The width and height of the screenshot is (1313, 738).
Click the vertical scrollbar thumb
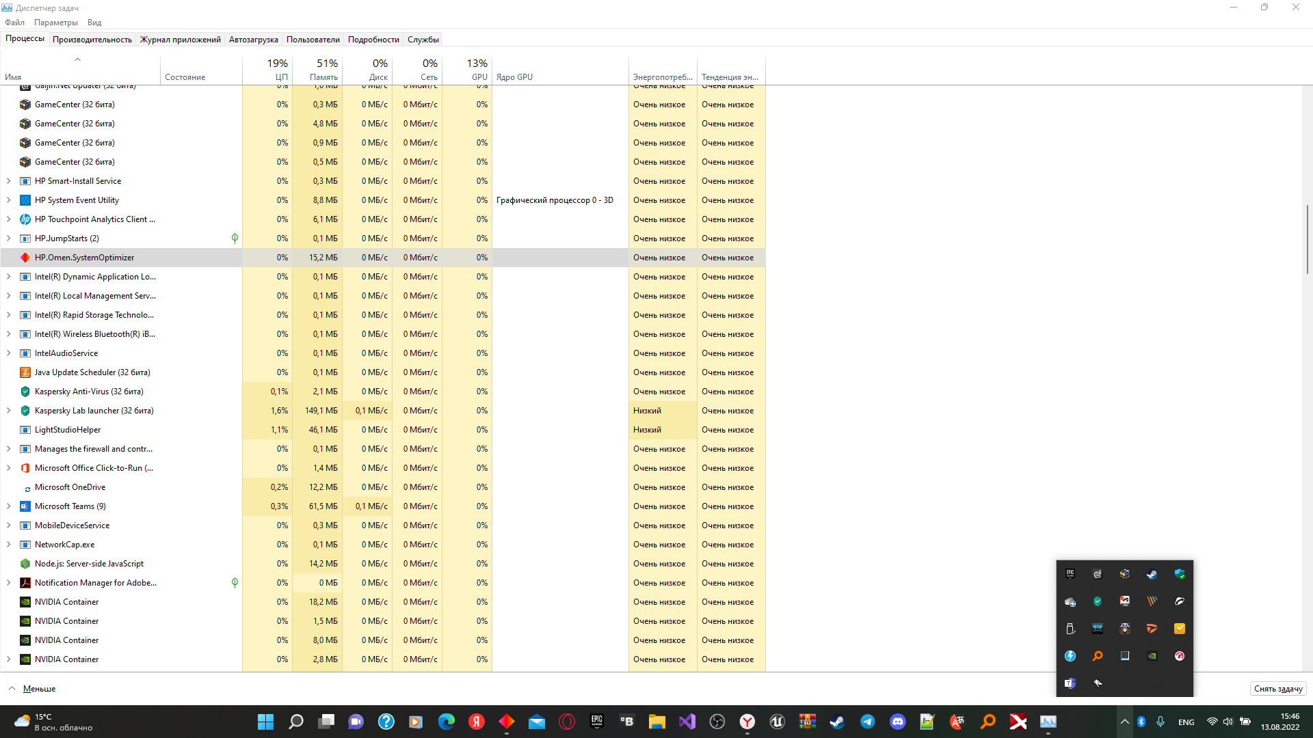pyautogui.click(x=1307, y=239)
